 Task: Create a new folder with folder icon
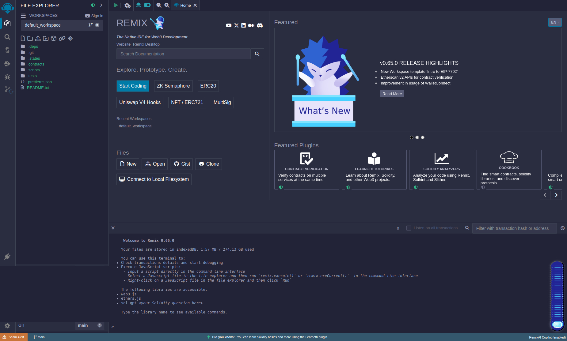30,38
